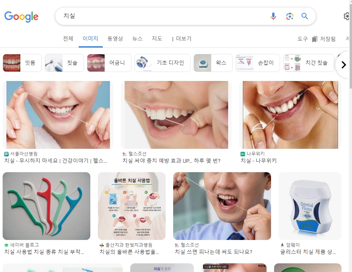Switch to the 뉴스 tab
The width and height of the screenshot is (352, 272).
(x=137, y=38)
